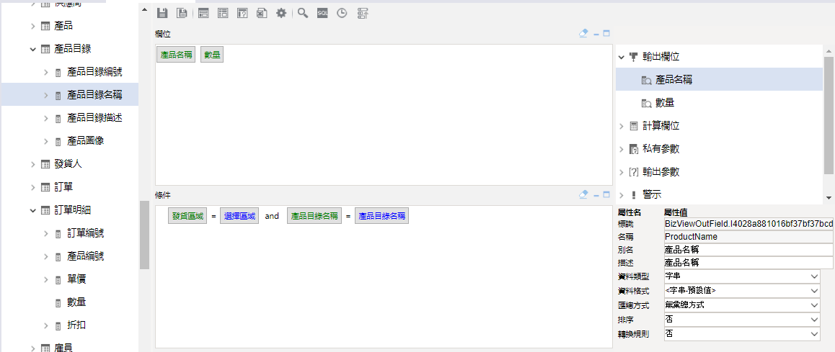Maximize the 欄位 panel
The height and width of the screenshot is (352, 835).
[x=606, y=33]
